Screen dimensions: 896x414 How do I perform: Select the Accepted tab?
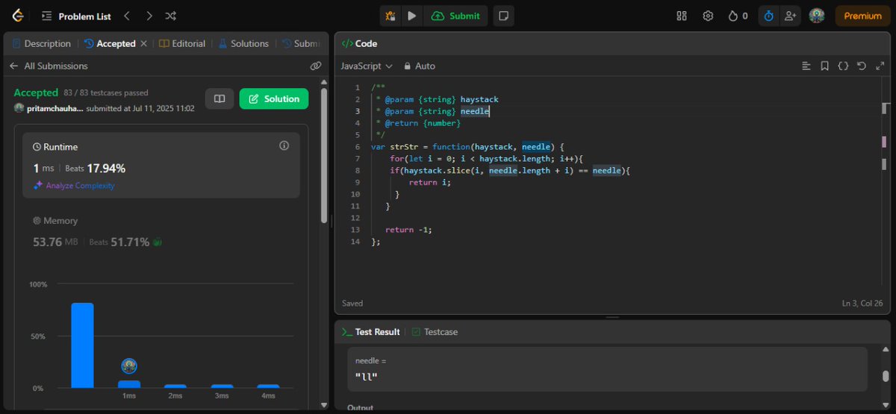point(109,43)
